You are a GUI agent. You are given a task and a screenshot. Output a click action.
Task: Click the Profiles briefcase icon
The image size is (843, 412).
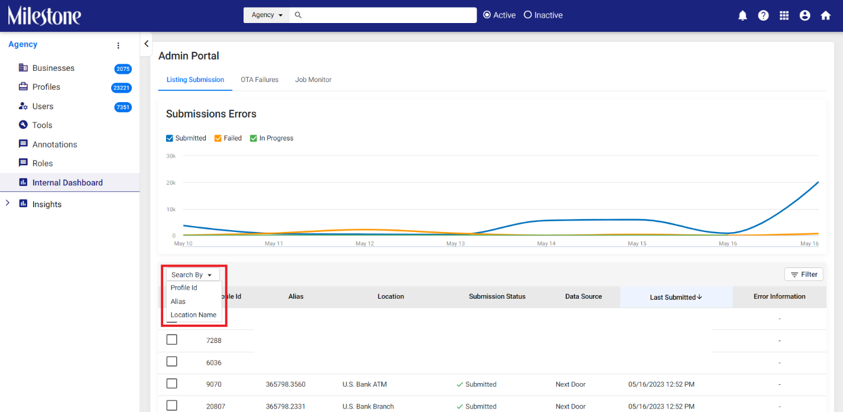[23, 87]
